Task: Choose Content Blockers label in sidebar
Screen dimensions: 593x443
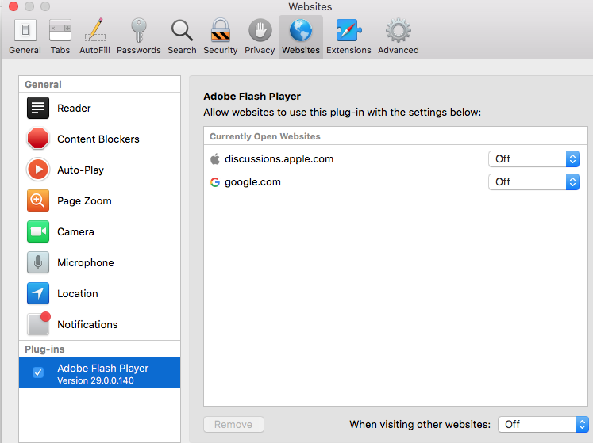Action: tap(98, 139)
